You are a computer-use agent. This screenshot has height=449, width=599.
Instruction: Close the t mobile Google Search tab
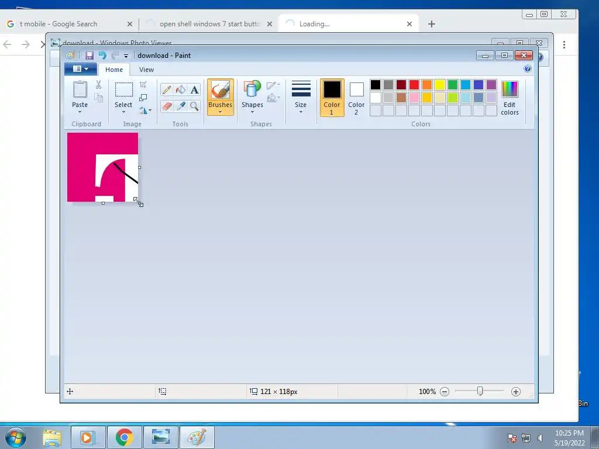pyautogui.click(x=129, y=24)
